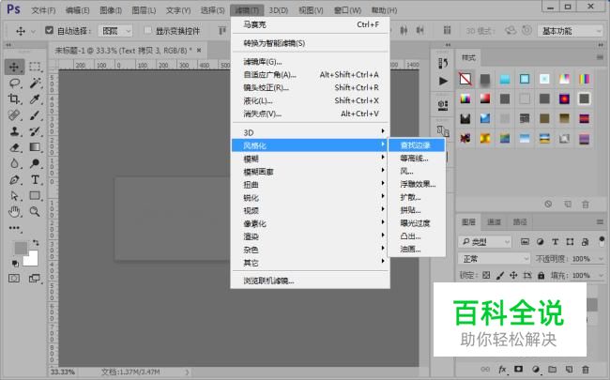Choose 滤镜库(G)... menu item

pyautogui.click(x=310, y=61)
